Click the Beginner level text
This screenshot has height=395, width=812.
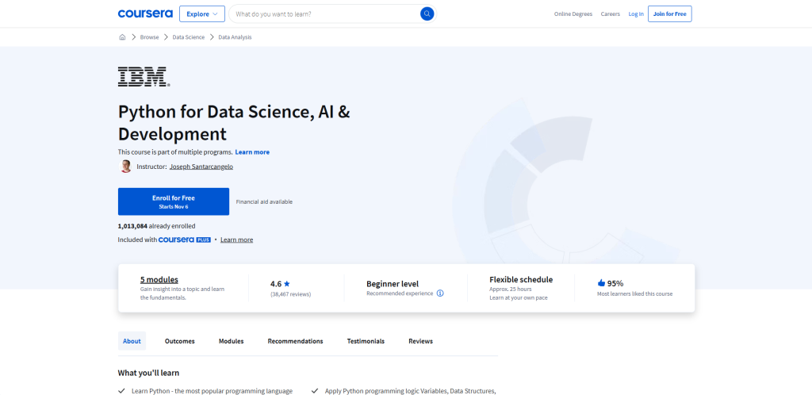point(393,284)
